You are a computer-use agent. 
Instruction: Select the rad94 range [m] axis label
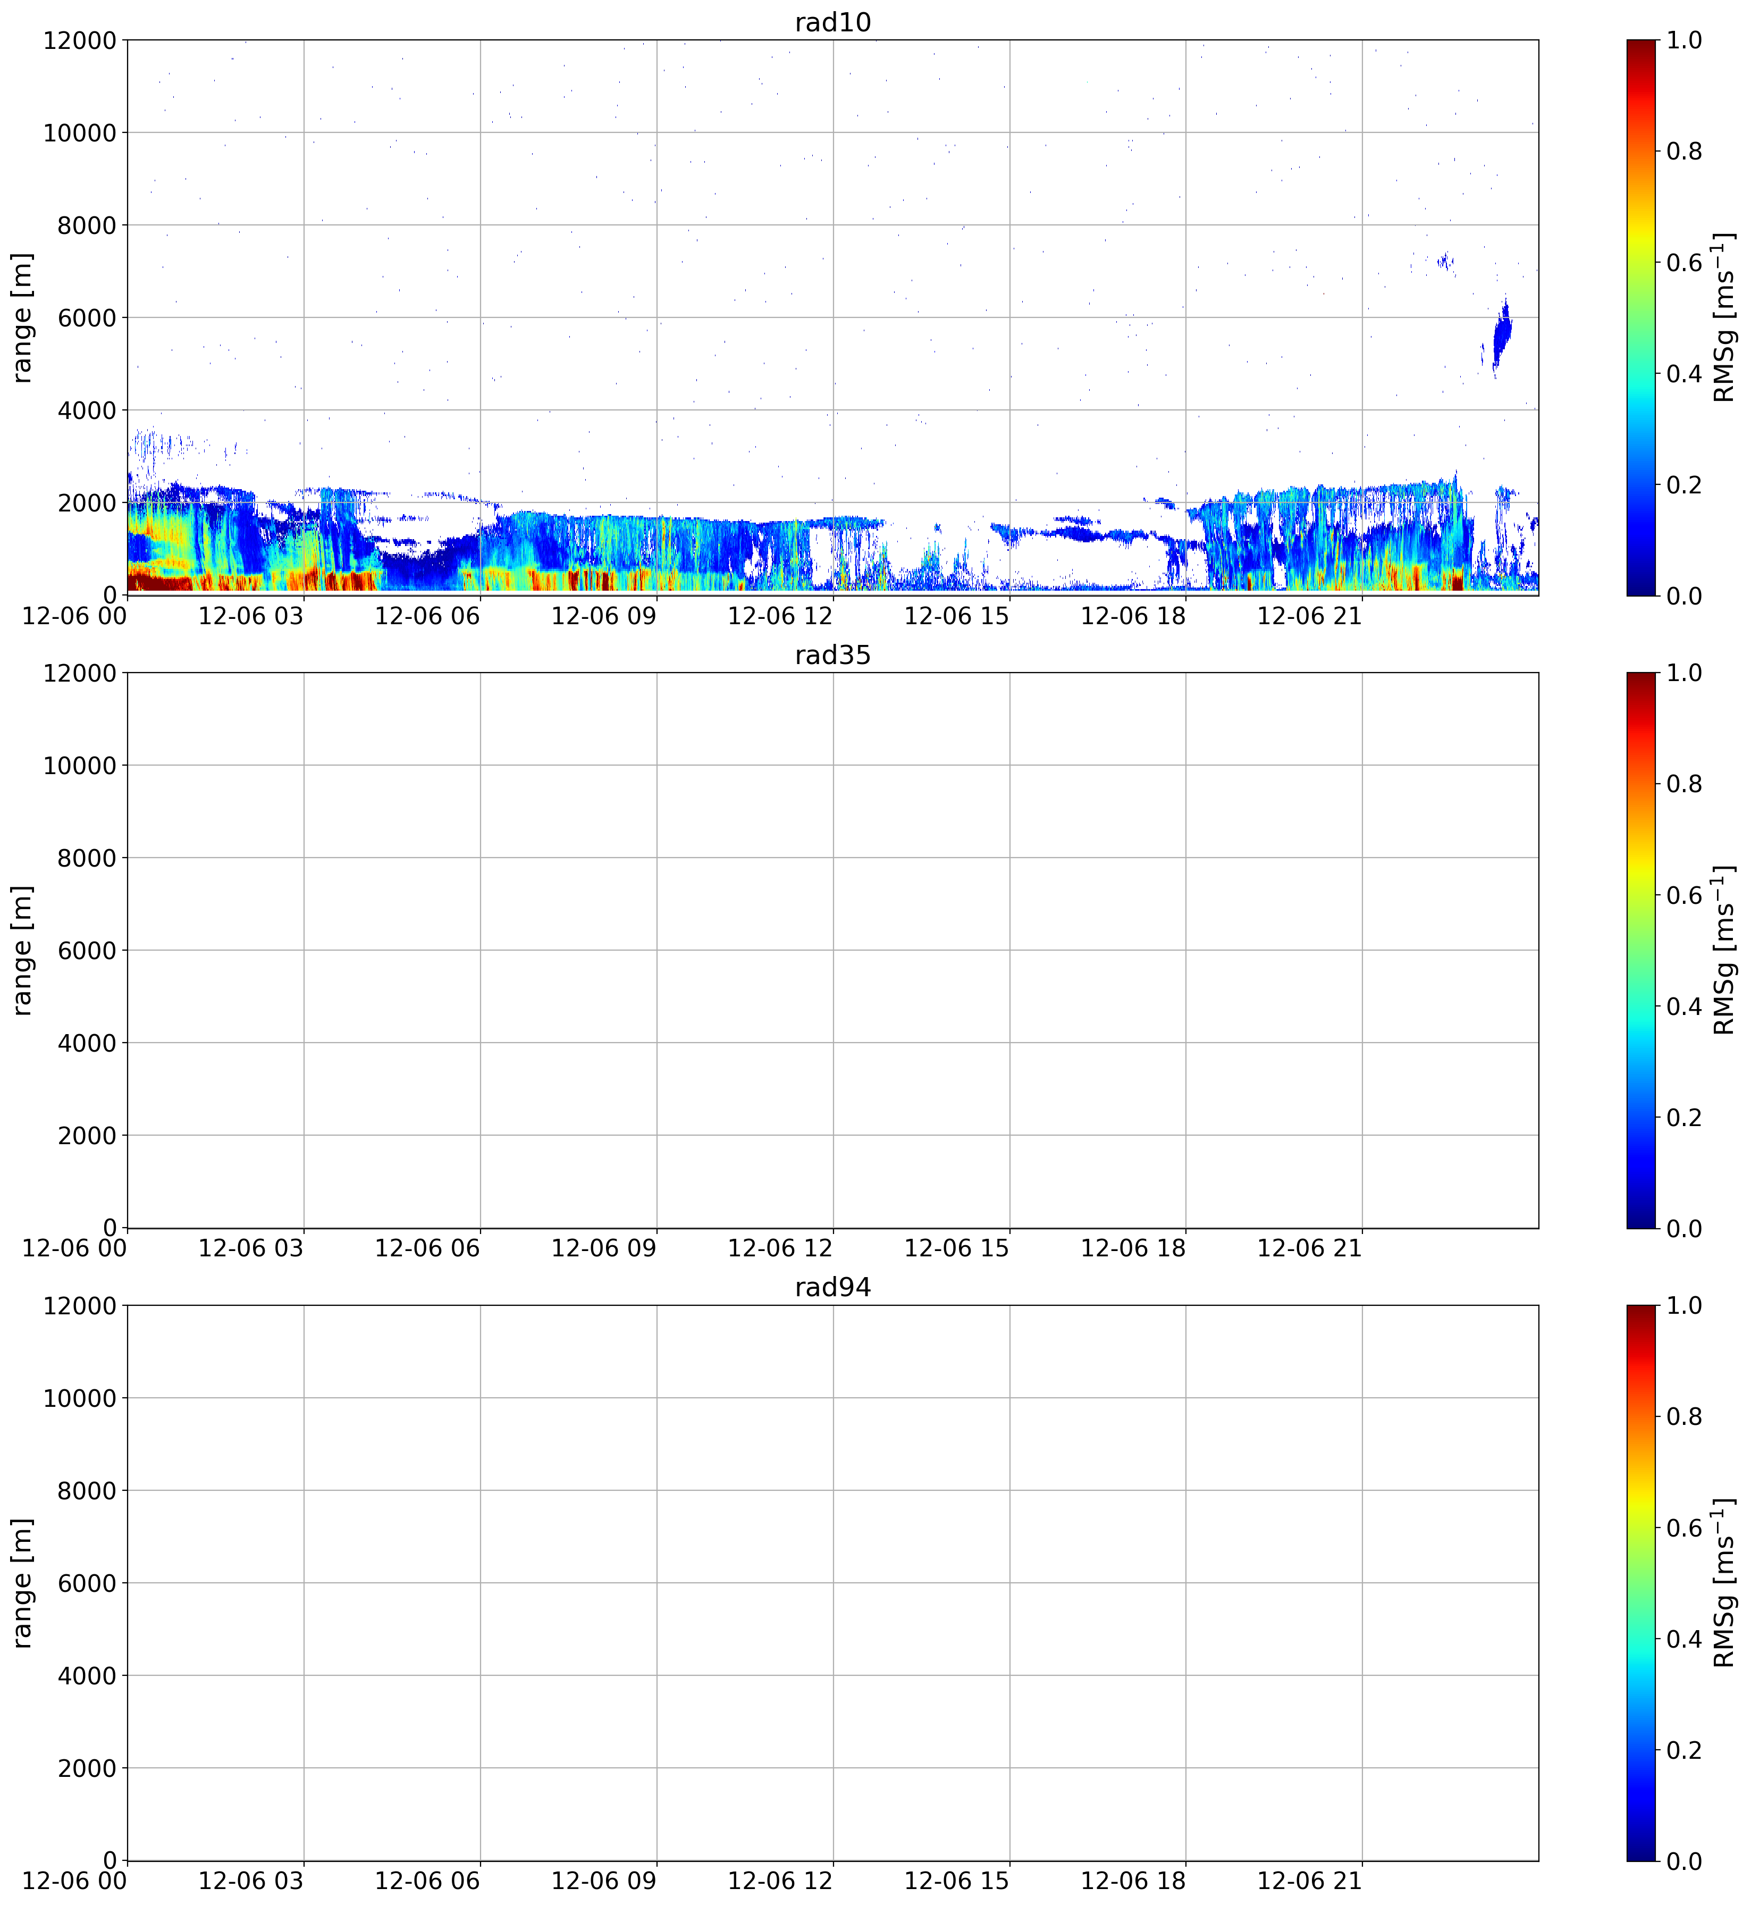[21, 1583]
